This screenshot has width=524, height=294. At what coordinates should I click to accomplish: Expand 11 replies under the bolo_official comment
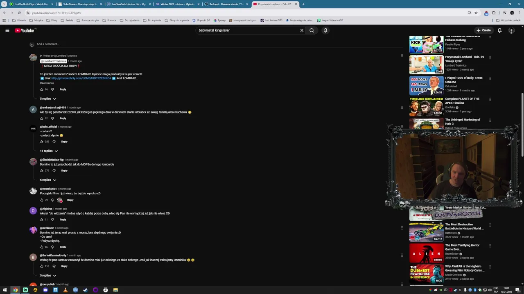(x=49, y=151)
